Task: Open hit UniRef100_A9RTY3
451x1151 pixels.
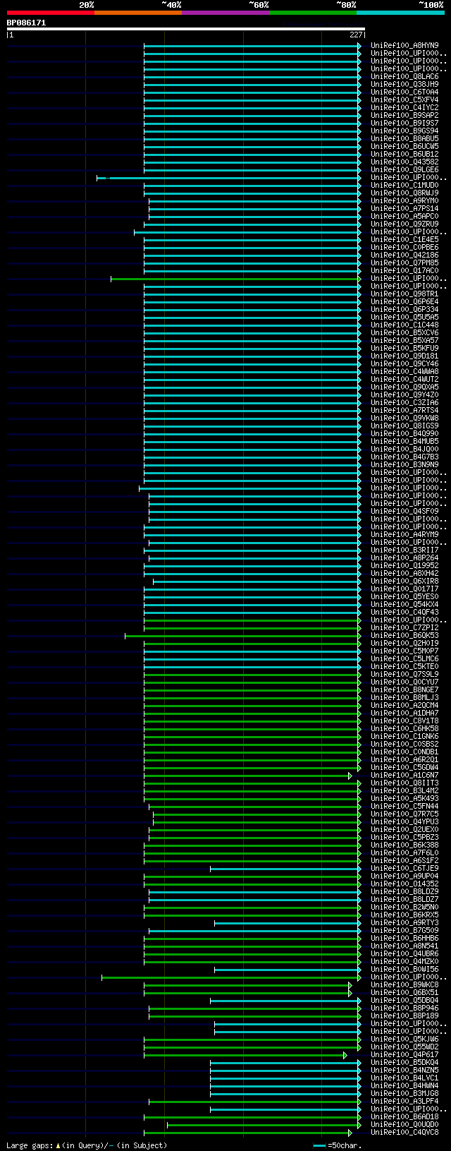Action: 404,922
